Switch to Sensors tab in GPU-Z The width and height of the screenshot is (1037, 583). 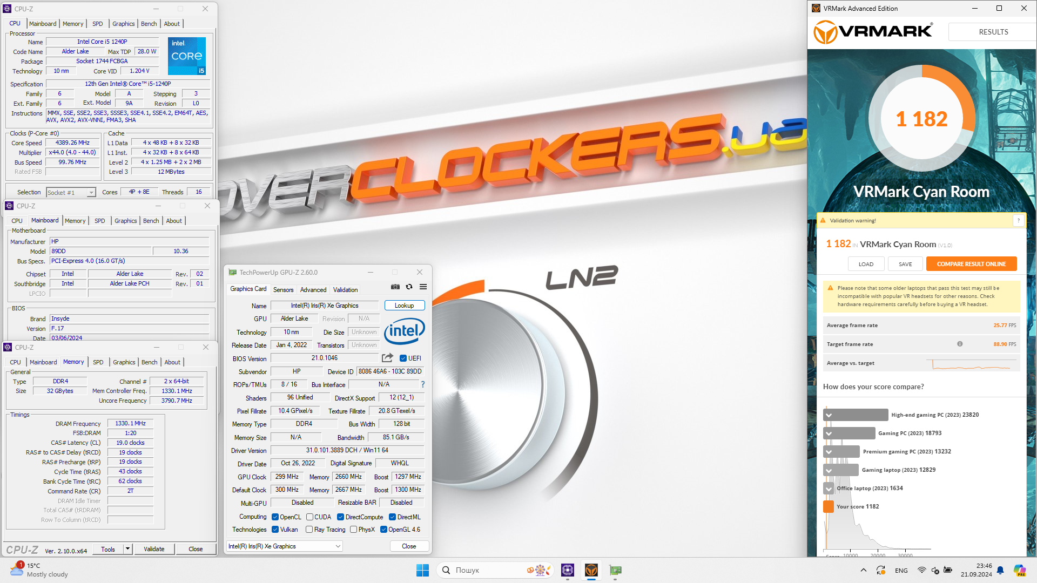click(283, 290)
